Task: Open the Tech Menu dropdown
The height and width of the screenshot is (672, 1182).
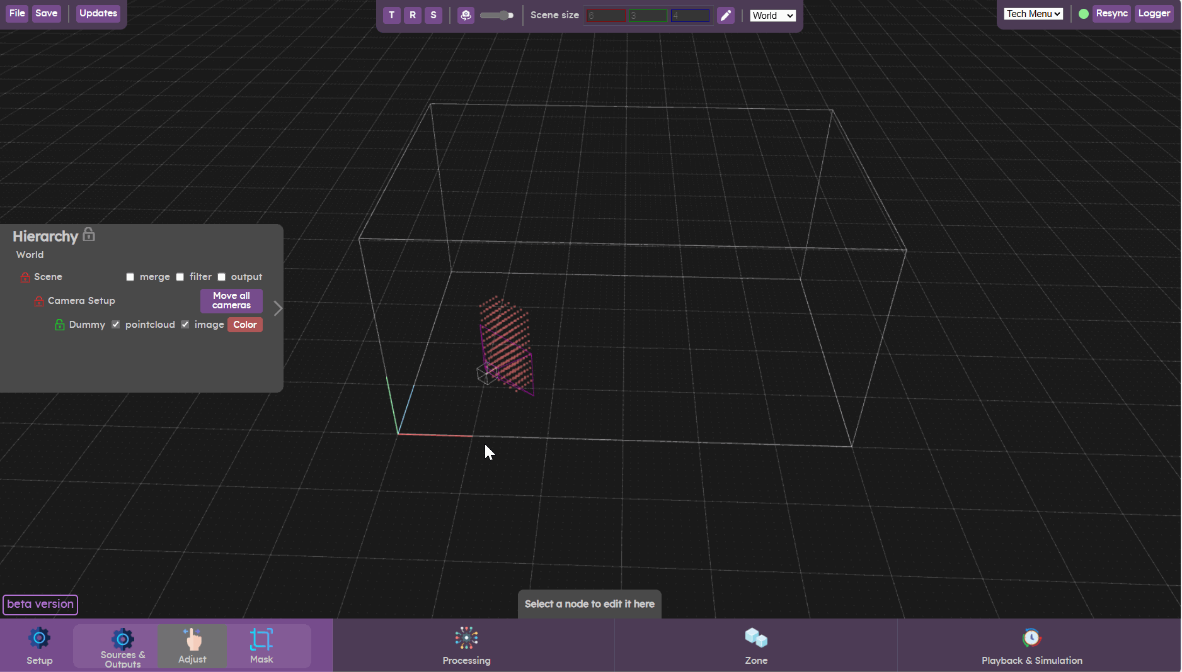Action: [1033, 14]
